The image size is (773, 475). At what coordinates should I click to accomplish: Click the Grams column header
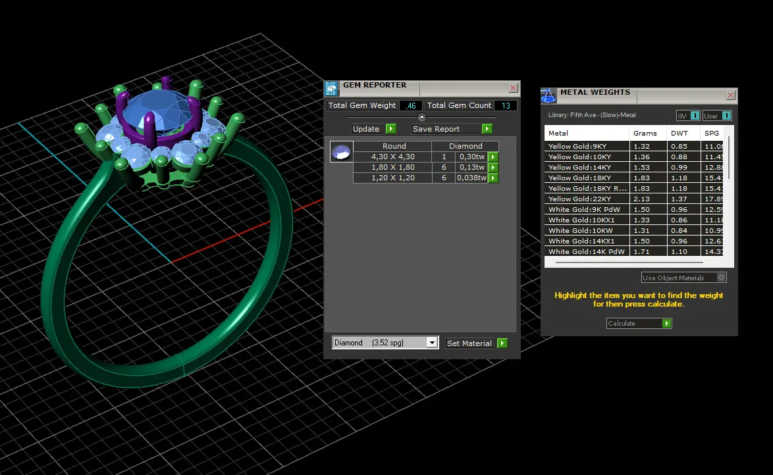648,133
